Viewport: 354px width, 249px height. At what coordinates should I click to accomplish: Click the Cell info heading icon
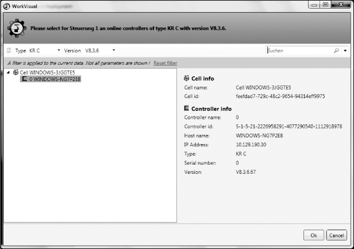pos(186,78)
